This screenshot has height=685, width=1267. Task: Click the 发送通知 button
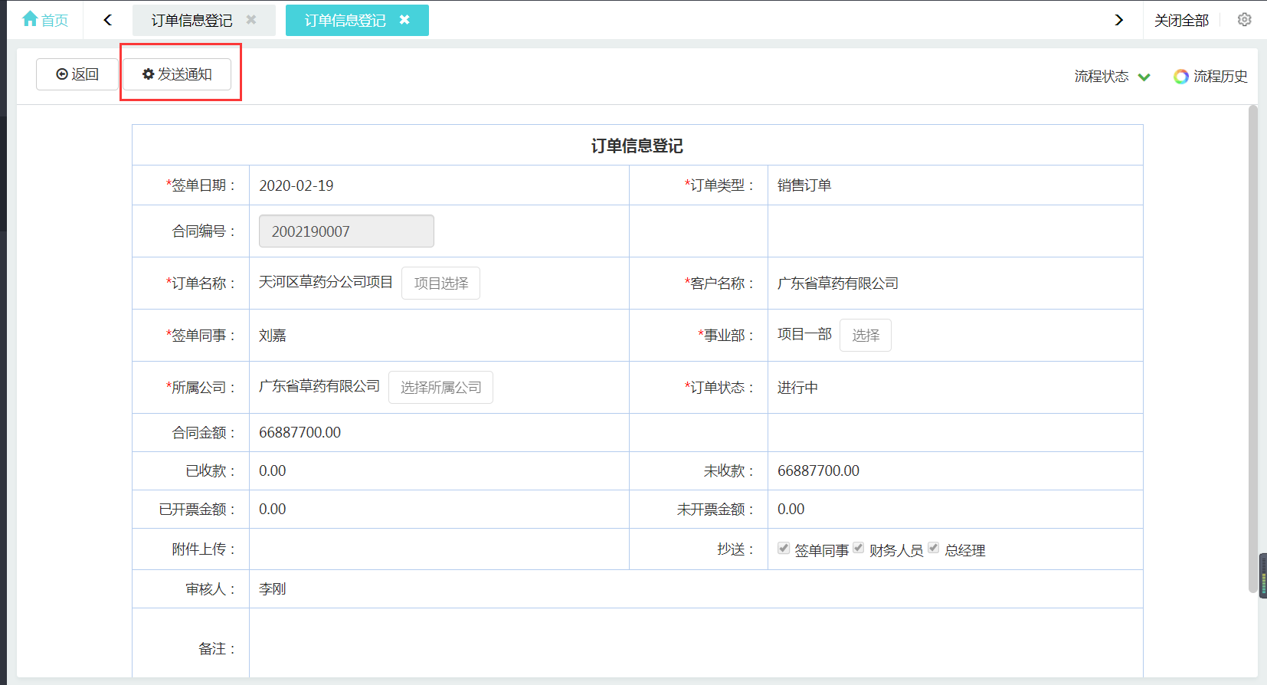click(177, 74)
